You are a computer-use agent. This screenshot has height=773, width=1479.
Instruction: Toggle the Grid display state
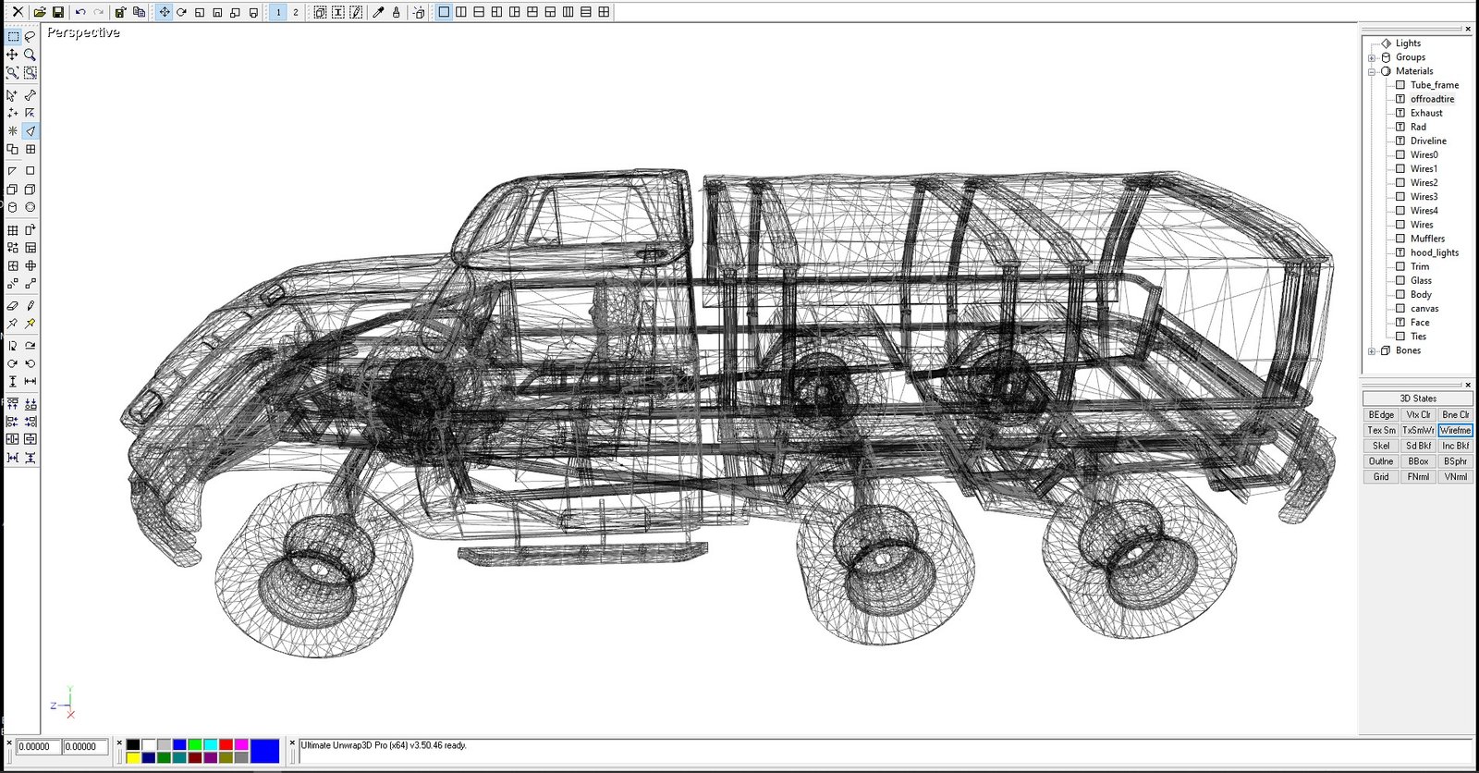pos(1381,477)
